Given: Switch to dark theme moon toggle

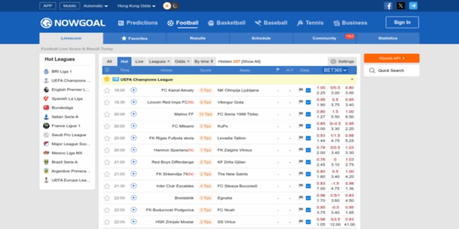Looking at the screenshot, I should point(175,6).
